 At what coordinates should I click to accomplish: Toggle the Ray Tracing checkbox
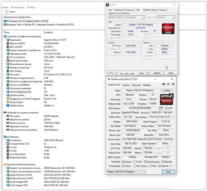[135, 166]
